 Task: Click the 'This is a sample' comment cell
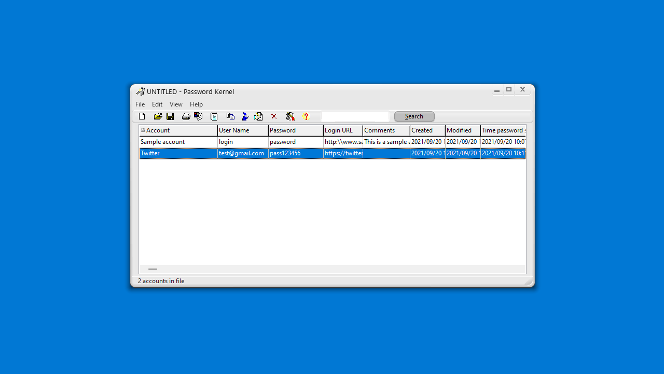[386, 142]
